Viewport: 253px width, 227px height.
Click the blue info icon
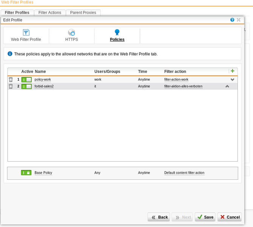pyautogui.click(x=10, y=54)
